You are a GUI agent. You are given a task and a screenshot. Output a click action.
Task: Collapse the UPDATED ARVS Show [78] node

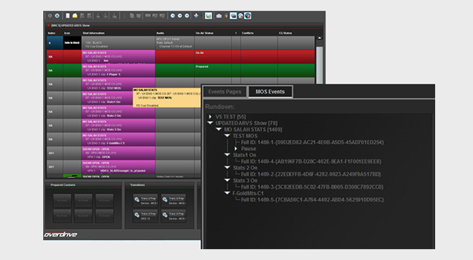click(210, 123)
